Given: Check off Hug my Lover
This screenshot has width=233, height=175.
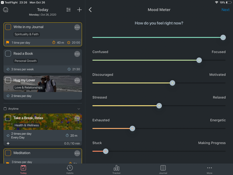Looking at the screenshot, I should tap(8, 80).
